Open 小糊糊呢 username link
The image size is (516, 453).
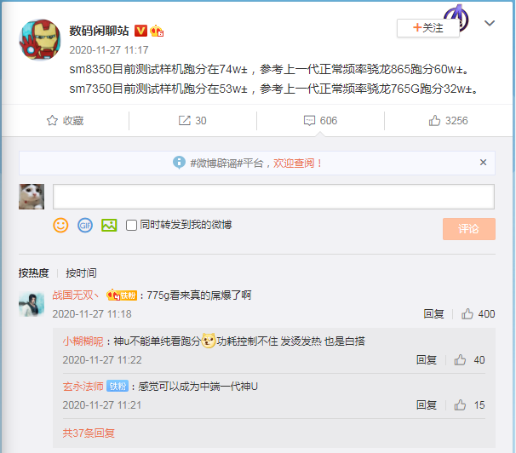(83, 341)
